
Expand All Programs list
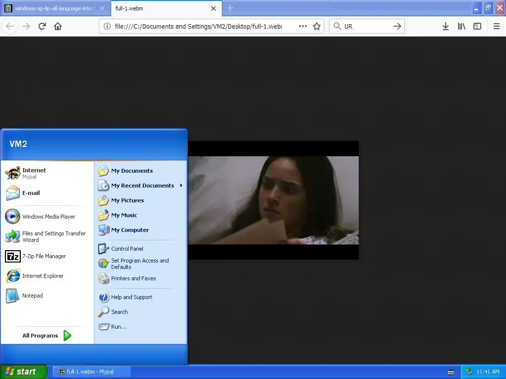(47, 336)
